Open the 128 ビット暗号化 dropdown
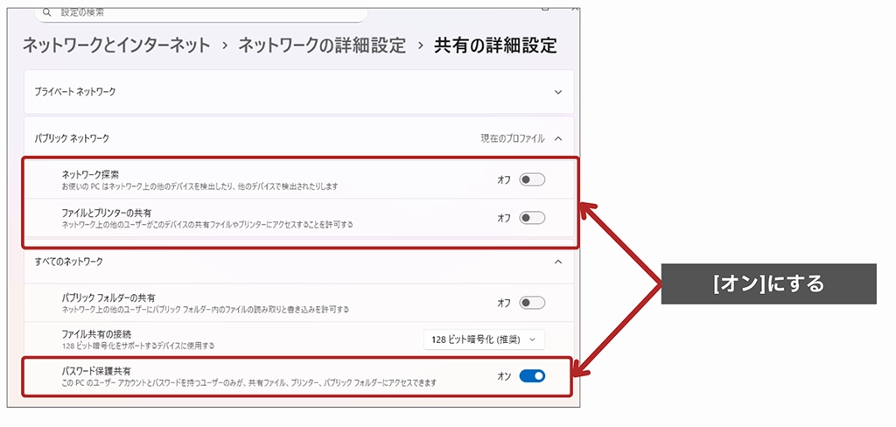The height and width of the screenshot is (427, 896). pos(484,339)
